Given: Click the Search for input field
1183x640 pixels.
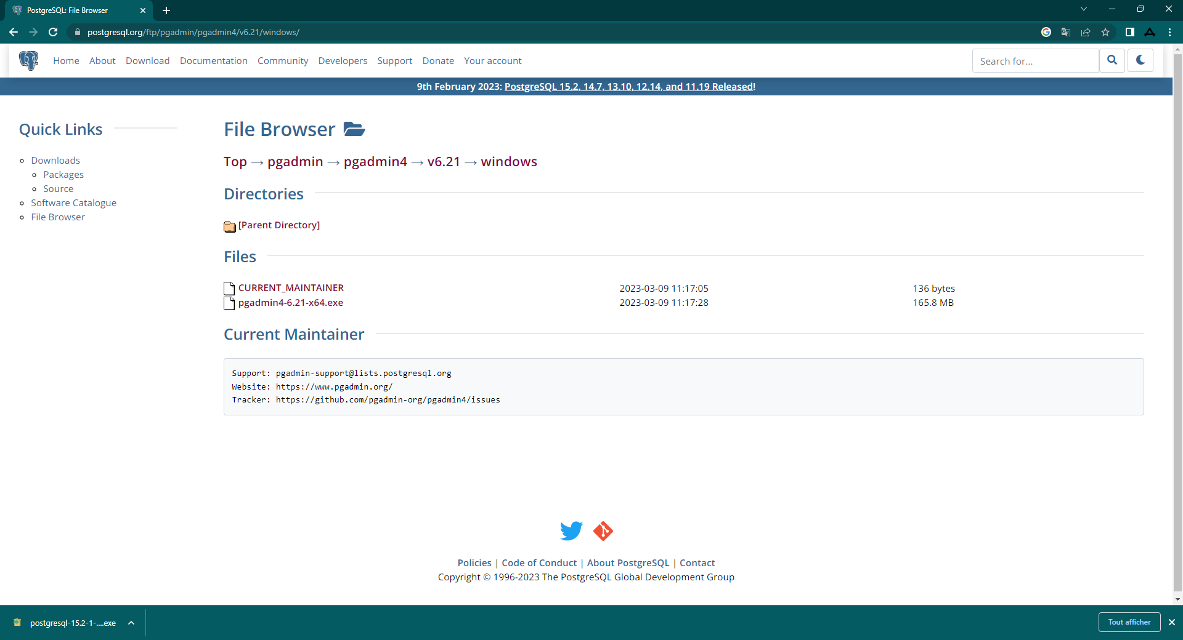Looking at the screenshot, I should coord(1036,61).
